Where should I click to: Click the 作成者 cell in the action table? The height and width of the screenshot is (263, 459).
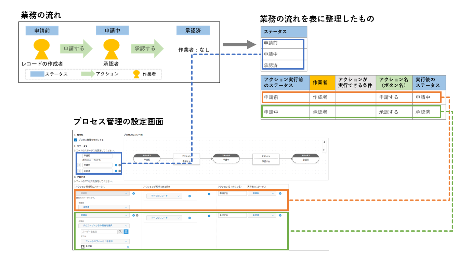(x=322, y=97)
